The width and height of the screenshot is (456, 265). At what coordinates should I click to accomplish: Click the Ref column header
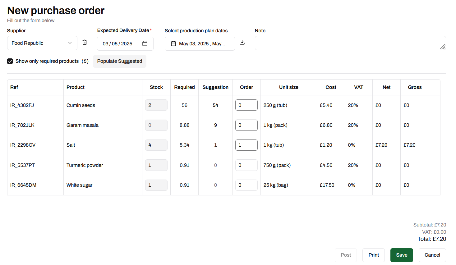point(14,87)
